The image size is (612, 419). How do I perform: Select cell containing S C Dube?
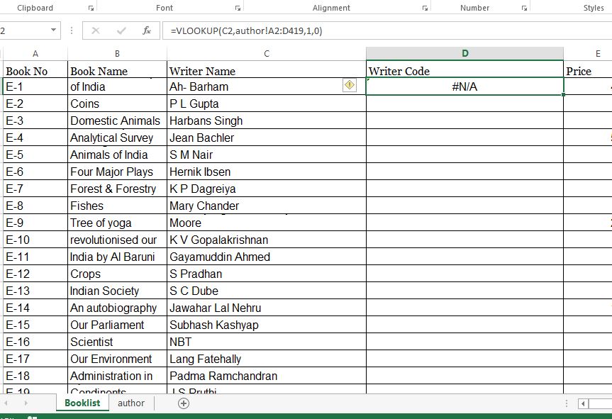(267, 291)
